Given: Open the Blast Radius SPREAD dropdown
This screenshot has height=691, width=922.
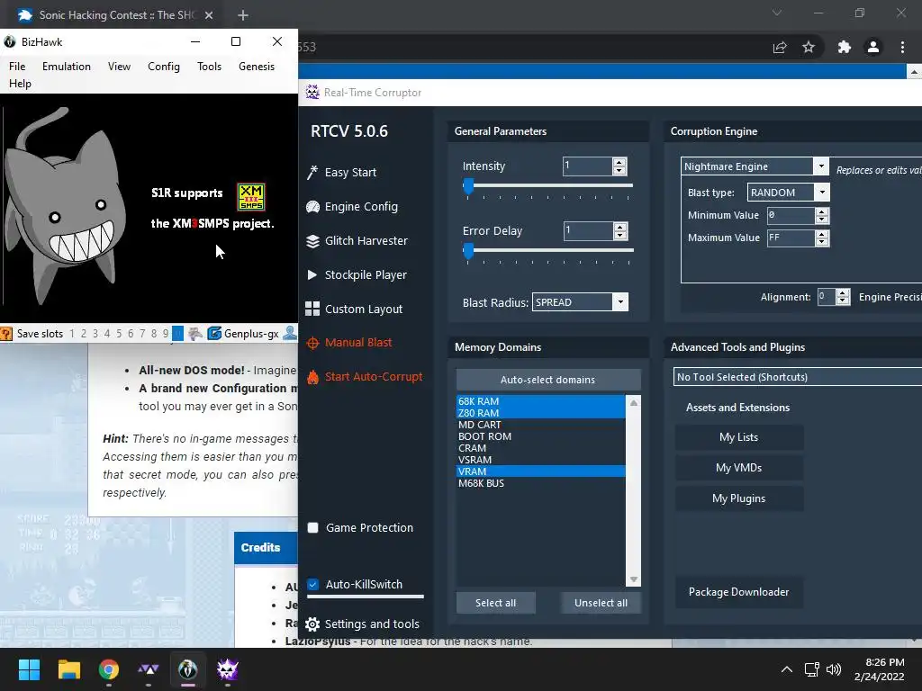Looking at the screenshot, I should coord(620,302).
